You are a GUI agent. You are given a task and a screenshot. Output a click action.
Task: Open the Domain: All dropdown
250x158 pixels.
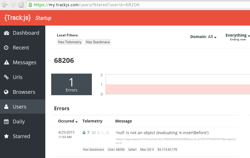(x=203, y=37)
